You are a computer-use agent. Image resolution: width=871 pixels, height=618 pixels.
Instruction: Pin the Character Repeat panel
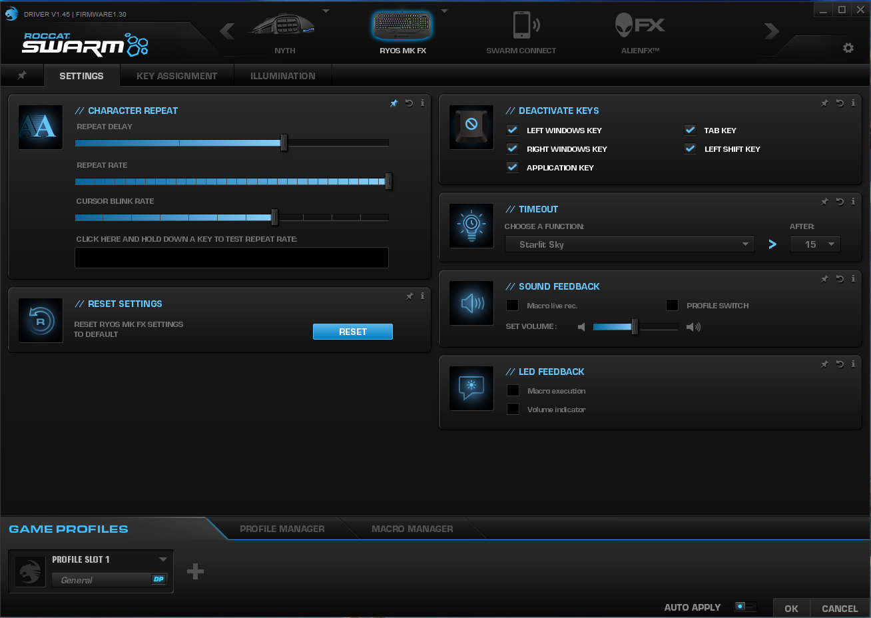[394, 103]
